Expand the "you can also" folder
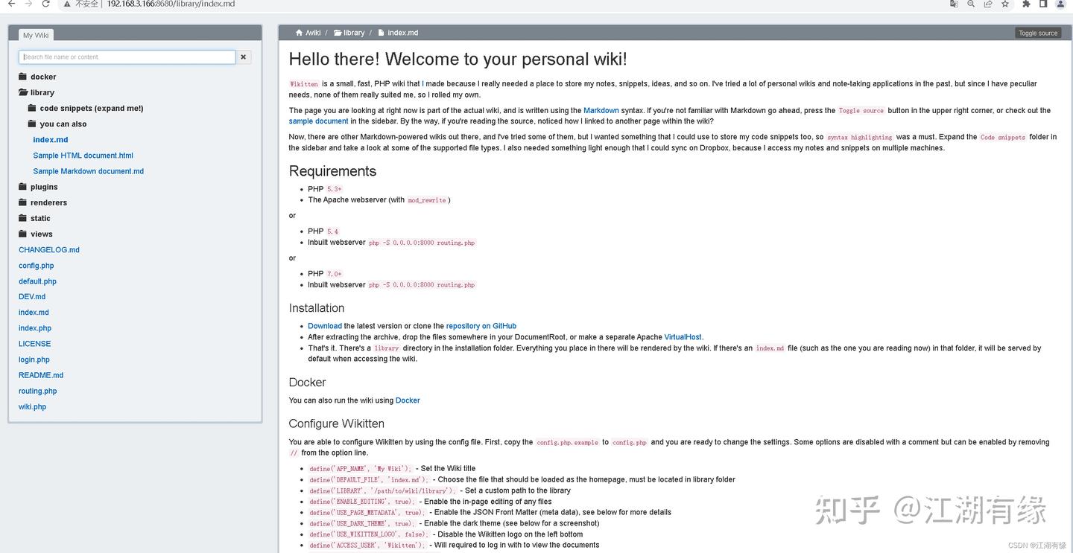The height and width of the screenshot is (553, 1073). click(x=63, y=124)
